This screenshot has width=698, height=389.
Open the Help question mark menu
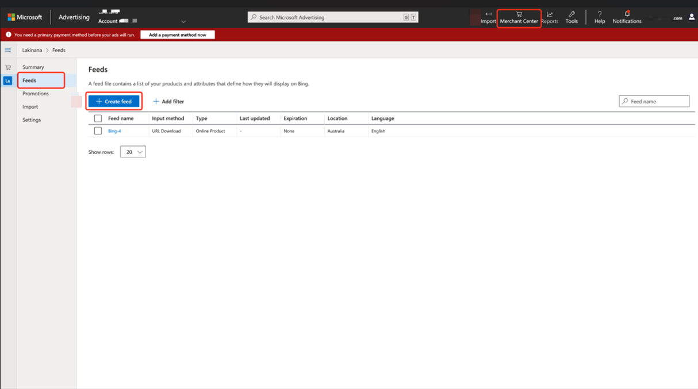coord(600,18)
